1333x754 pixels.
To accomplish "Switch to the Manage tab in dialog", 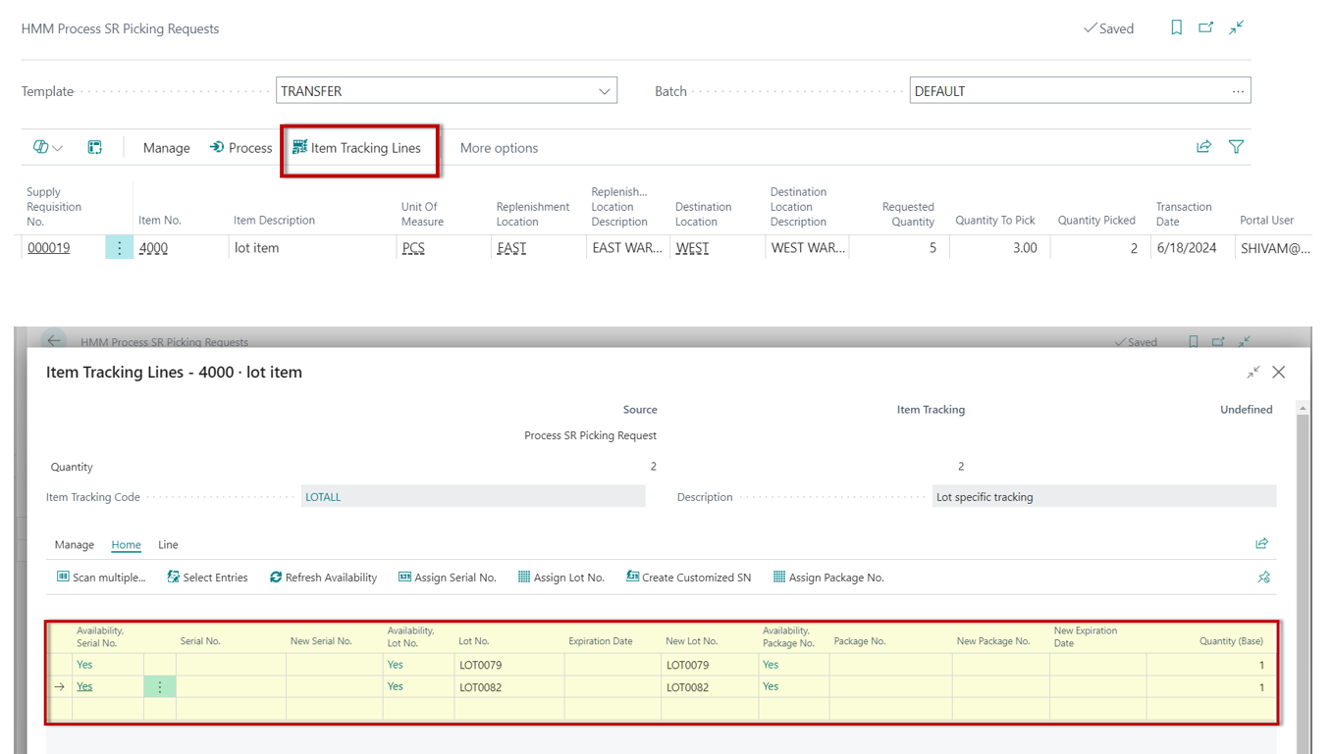I will (x=75, y=545).
